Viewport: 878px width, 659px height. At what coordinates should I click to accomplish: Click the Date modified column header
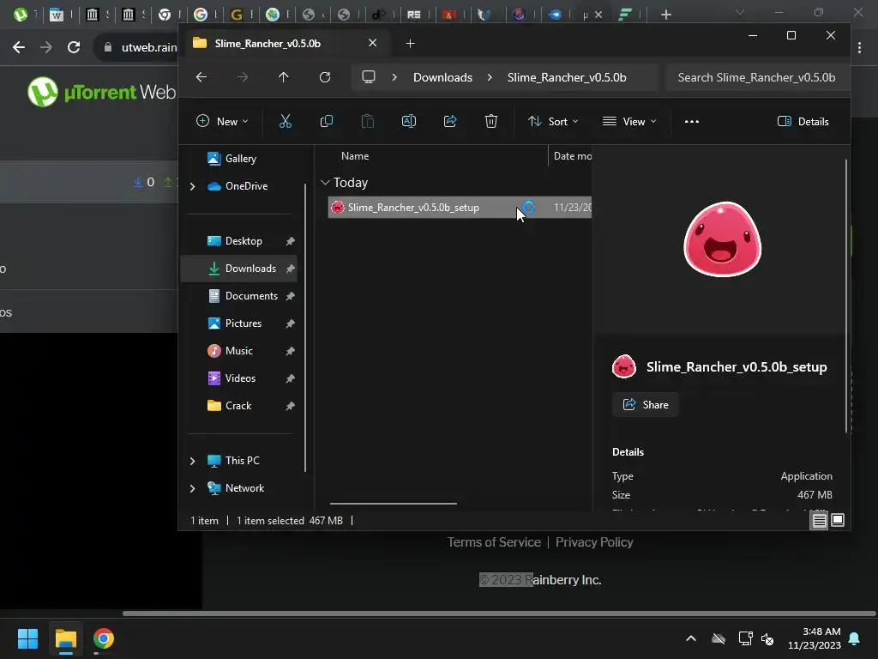click(x=572, y=156)
